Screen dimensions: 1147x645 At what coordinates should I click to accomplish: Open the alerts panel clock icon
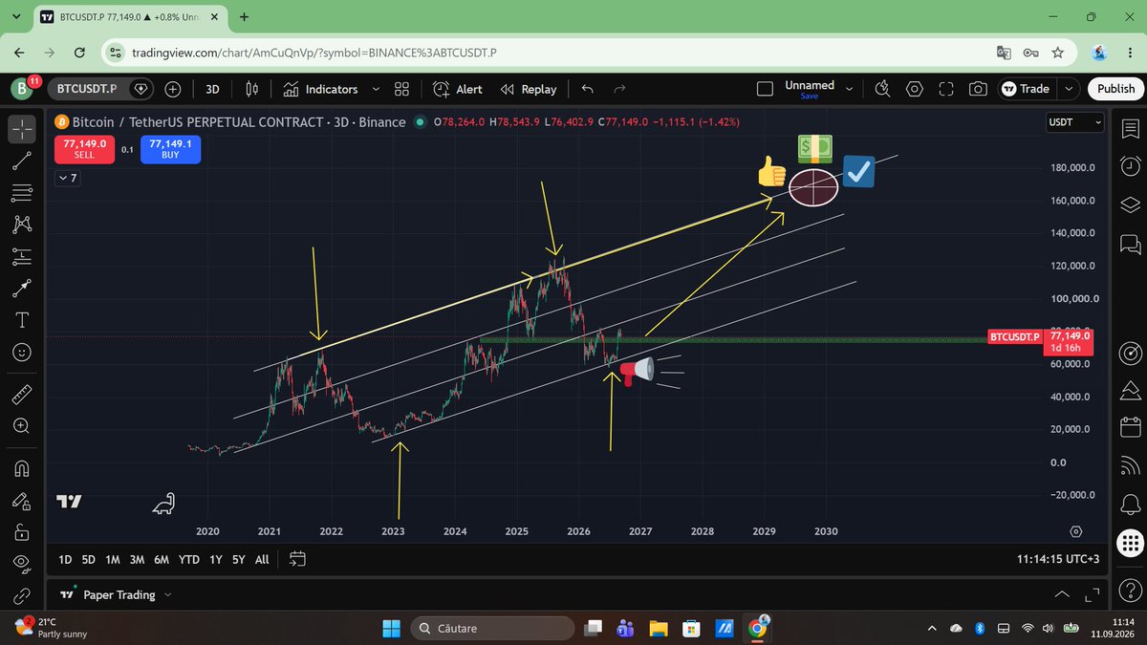[x=1129, y=165]
